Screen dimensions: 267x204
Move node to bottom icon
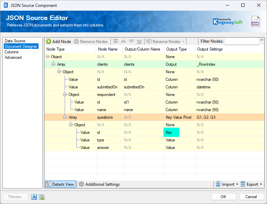point(139,41)
